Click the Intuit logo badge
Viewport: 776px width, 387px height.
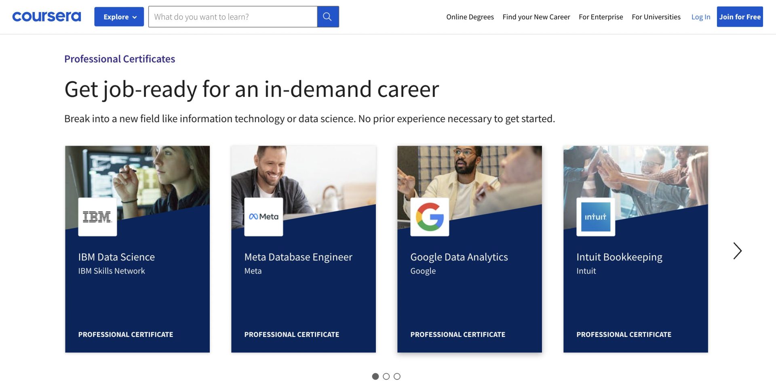595,217
